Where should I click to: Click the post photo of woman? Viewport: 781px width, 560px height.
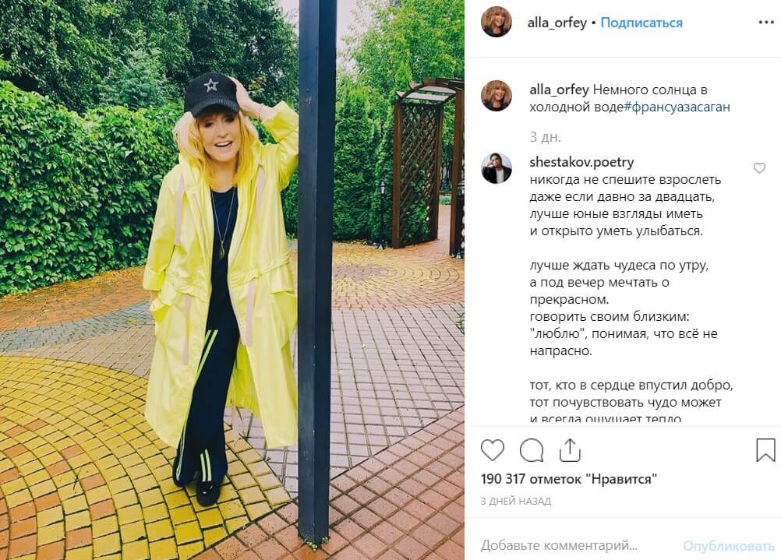coord(232,280)
